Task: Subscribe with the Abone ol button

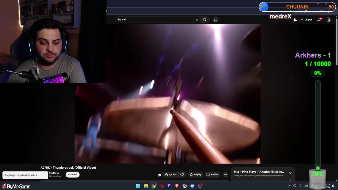Action: 73,174
